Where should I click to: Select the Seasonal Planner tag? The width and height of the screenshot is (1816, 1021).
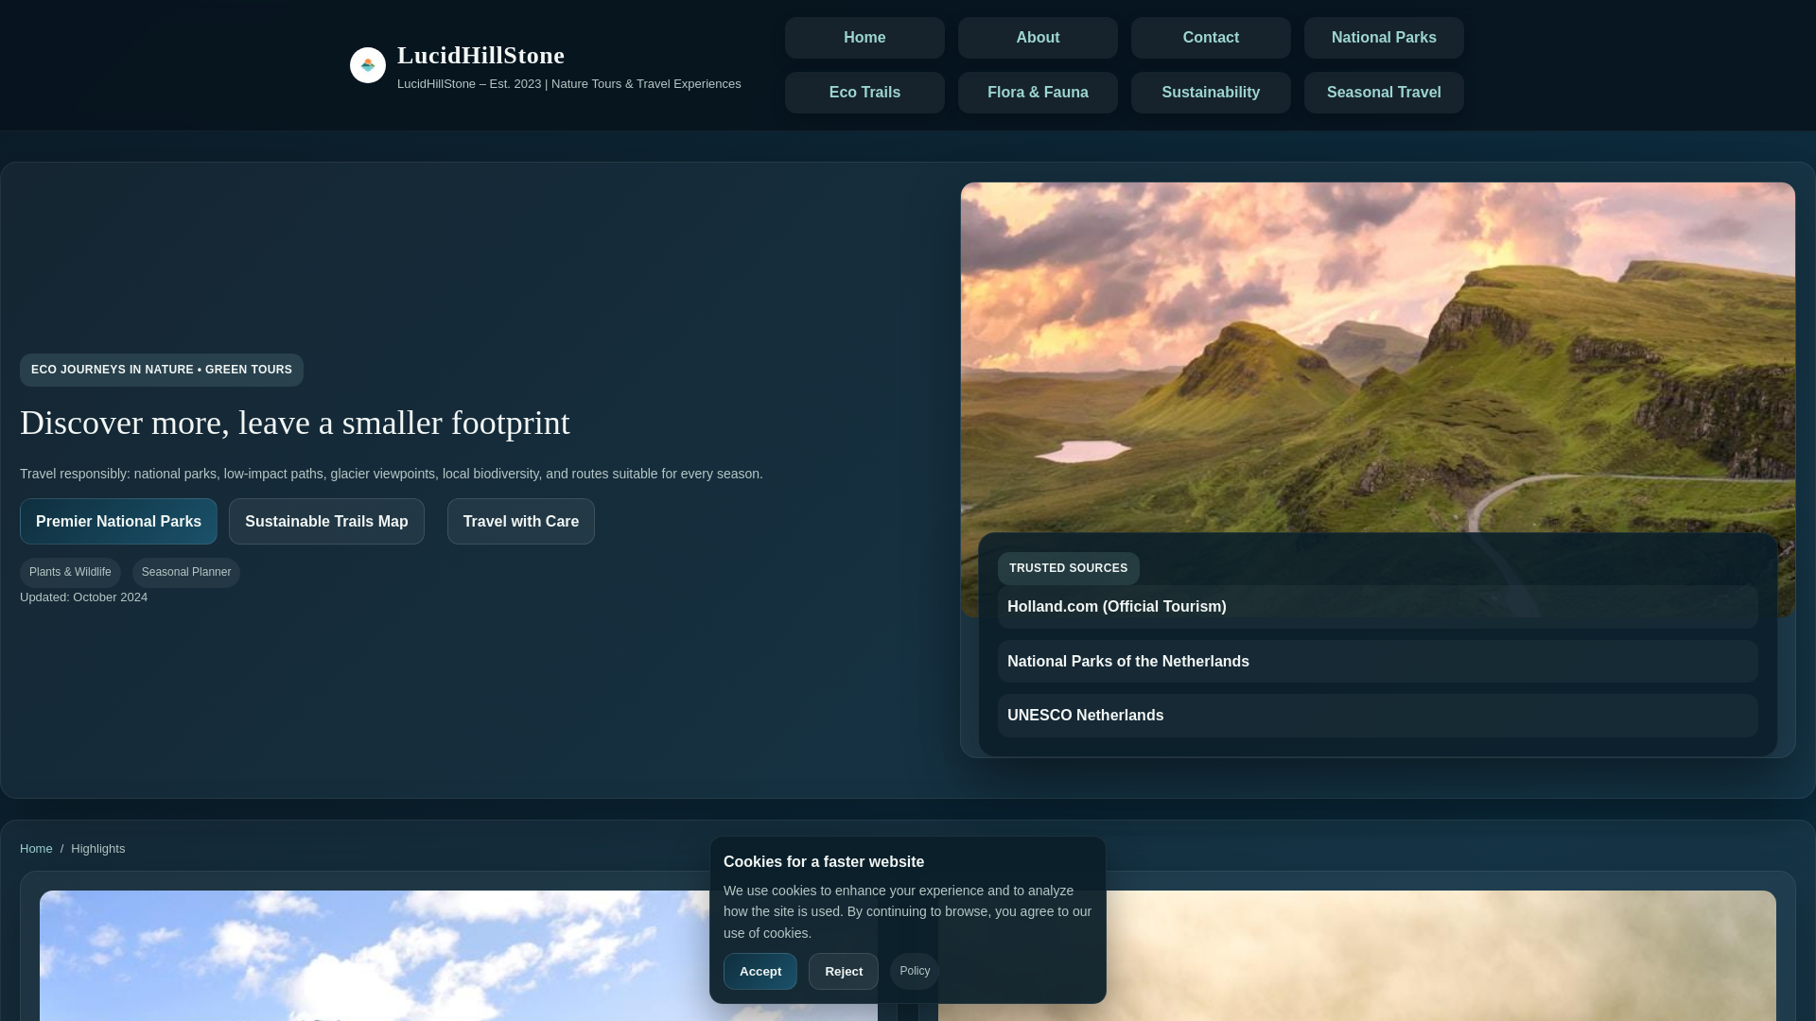point(186,573)
